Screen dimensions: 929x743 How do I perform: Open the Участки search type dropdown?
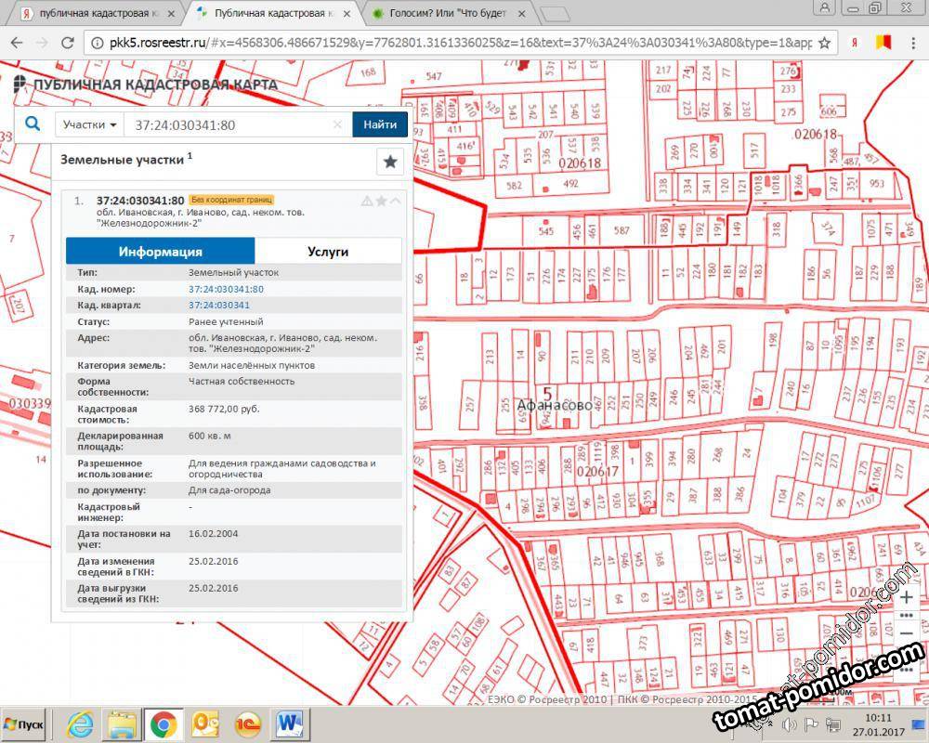[90, 124]
